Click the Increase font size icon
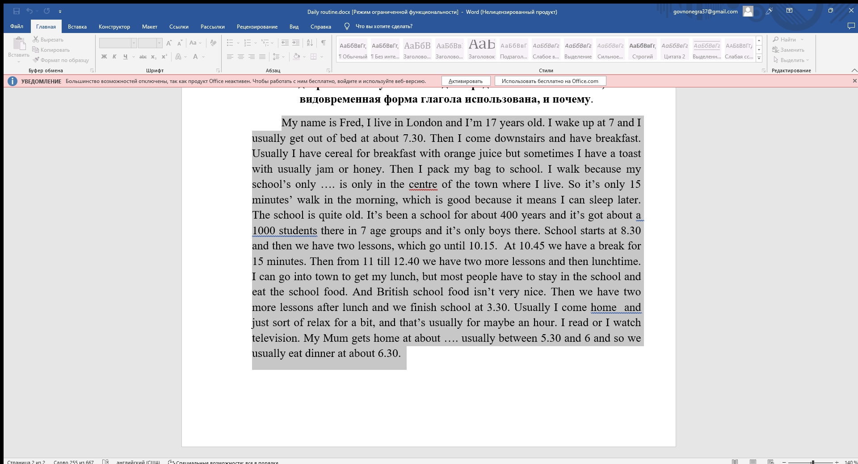Image resolution: width=858 pixels, height=464 pixels. [169, 43]
